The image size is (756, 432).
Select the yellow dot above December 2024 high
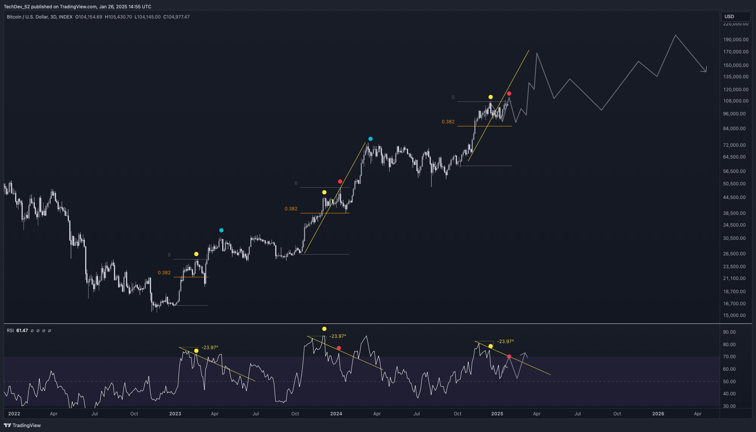[x=491, y=97]
